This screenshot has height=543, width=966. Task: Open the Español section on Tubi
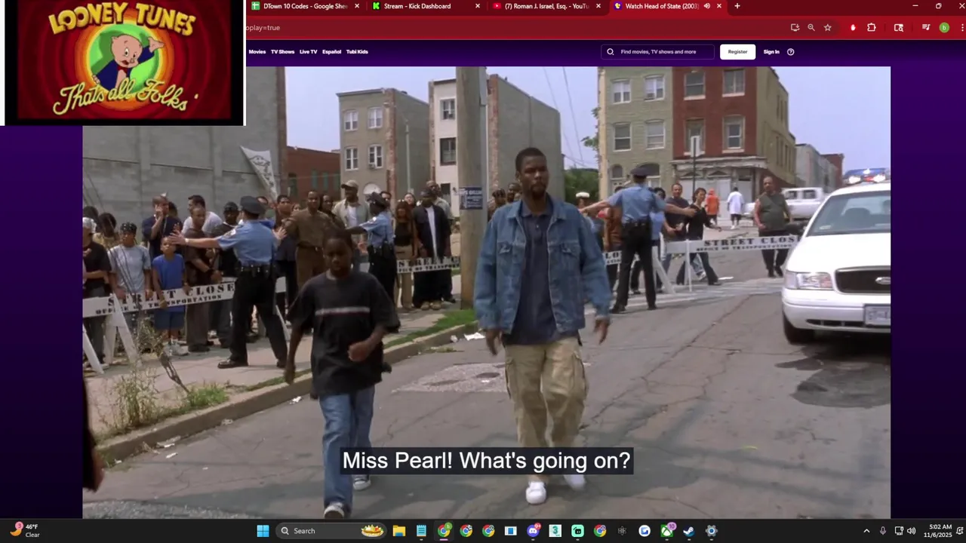331,52
